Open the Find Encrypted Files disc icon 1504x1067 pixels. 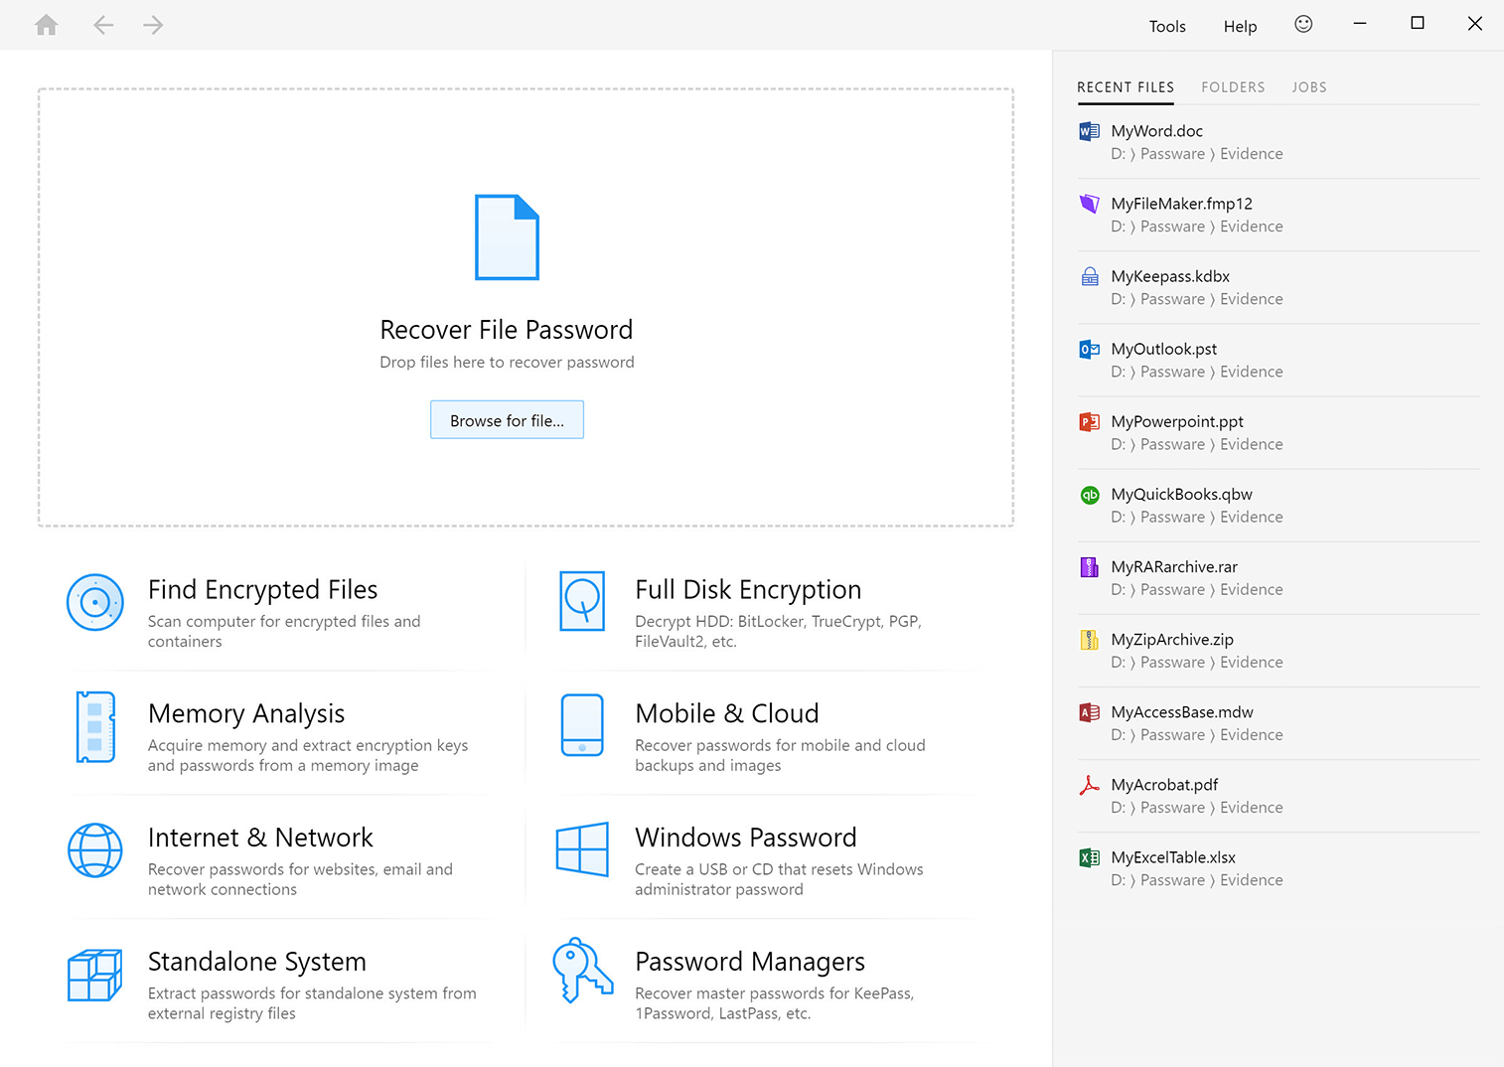95,602
